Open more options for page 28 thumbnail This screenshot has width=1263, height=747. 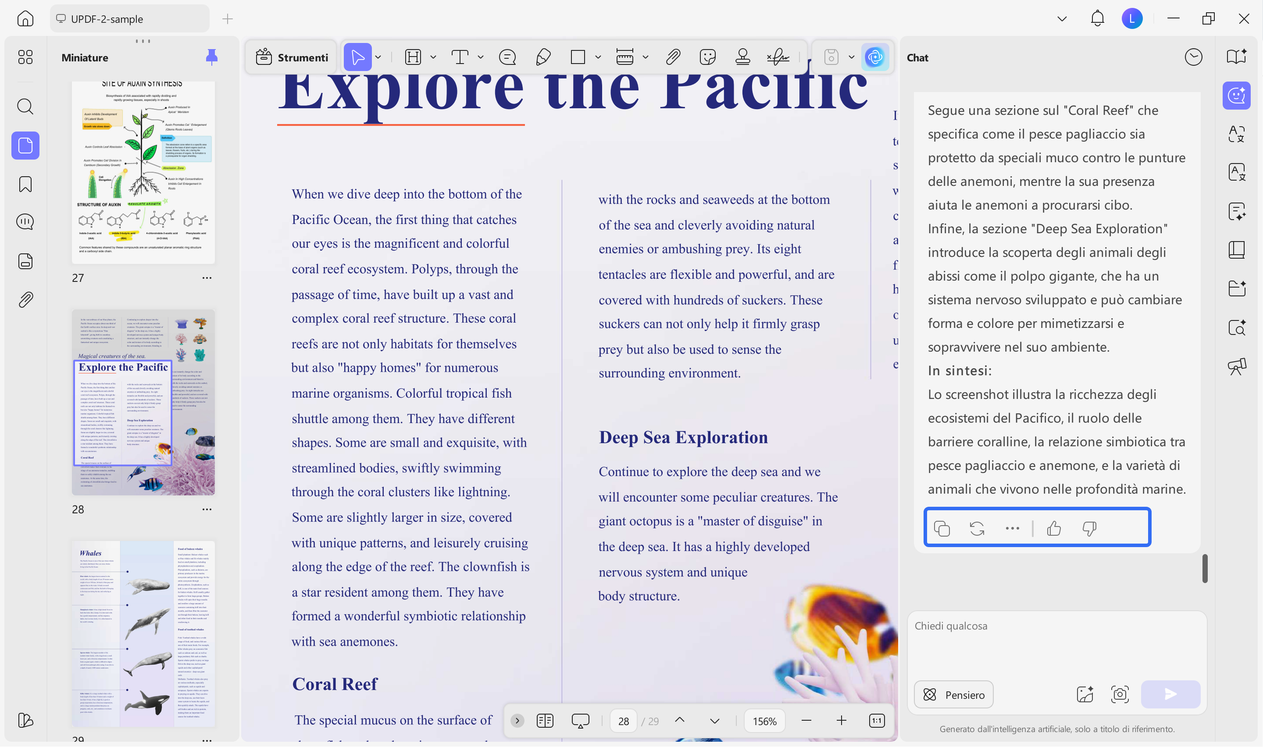207,509
